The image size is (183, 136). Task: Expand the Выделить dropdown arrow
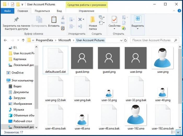[x=138, y=29]
